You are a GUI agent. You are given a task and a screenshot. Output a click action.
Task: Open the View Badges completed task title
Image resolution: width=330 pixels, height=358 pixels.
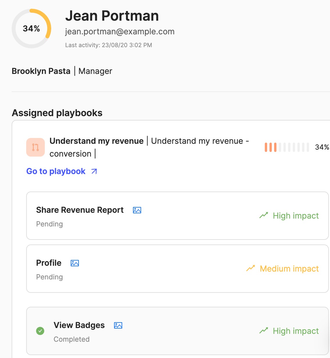click(x=79, y=325)
